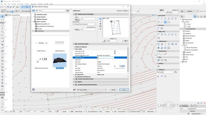Toggle Level Lines in 2D checkbox

tap(115, 53)
